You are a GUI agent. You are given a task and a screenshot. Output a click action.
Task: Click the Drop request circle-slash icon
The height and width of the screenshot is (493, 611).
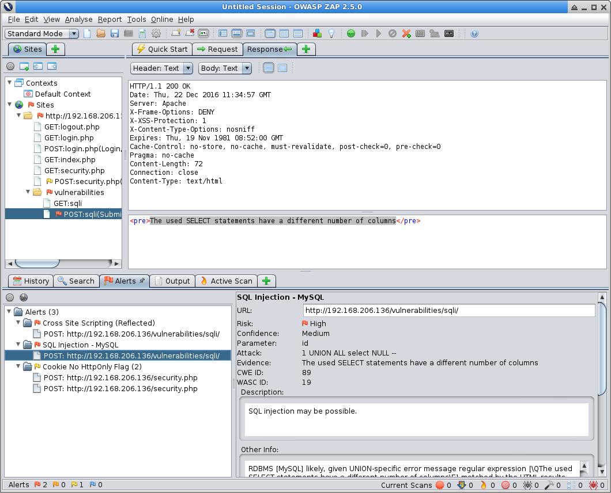click(393, 33)
